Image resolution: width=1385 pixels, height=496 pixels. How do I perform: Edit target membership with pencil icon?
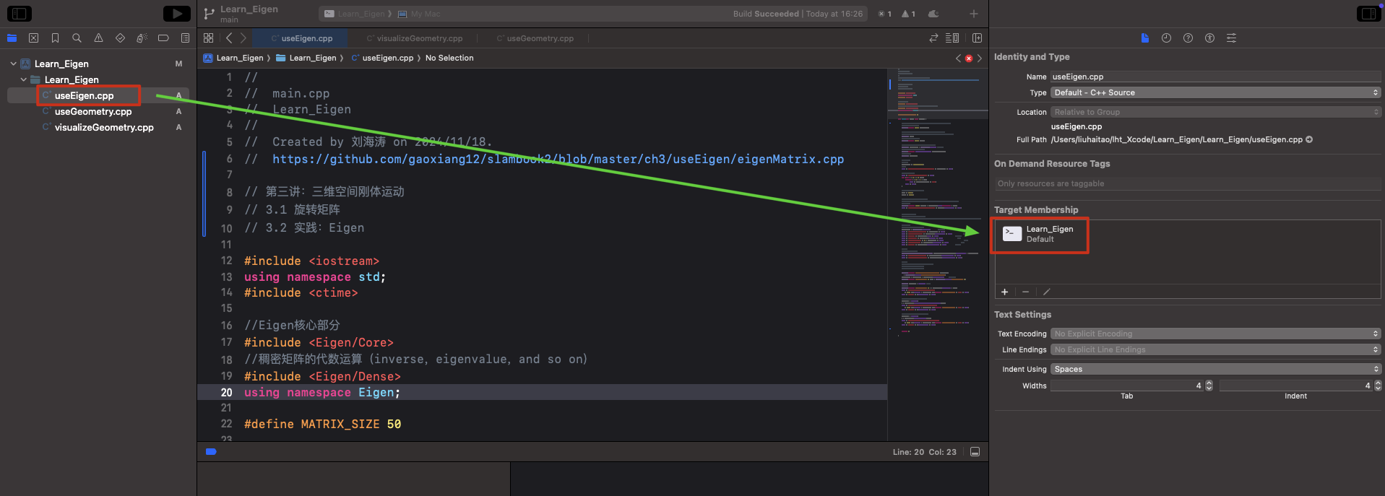coord(1046,292)
